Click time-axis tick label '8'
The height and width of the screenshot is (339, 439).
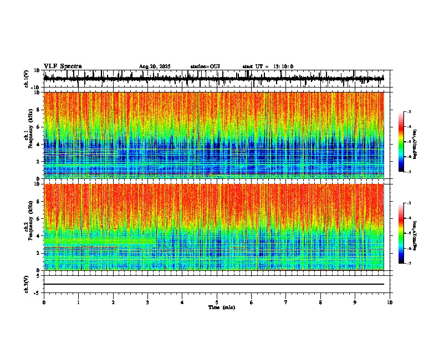[x=320, y=302]
